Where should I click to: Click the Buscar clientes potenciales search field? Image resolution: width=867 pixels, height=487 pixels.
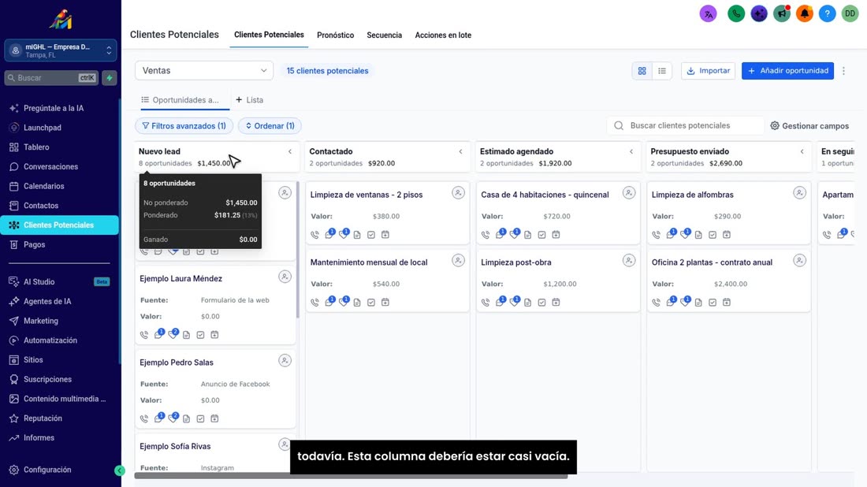click(686, 125)
